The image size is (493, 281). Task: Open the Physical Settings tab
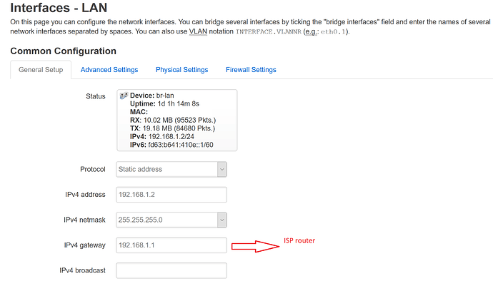pyautogui.click(x=181, y=70)
